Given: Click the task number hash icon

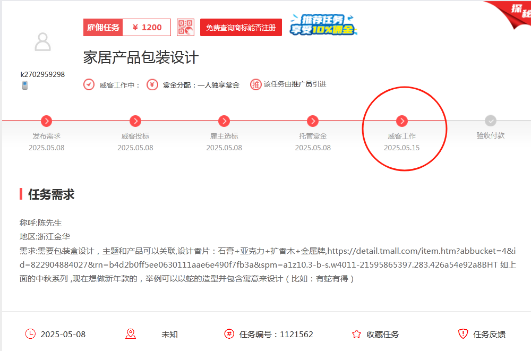Looking at the screenshot, I should click(229, 334).
